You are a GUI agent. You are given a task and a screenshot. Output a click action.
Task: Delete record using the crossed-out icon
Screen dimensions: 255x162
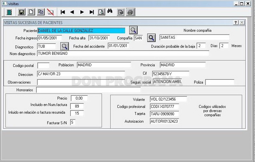click(x=50, y=12)
